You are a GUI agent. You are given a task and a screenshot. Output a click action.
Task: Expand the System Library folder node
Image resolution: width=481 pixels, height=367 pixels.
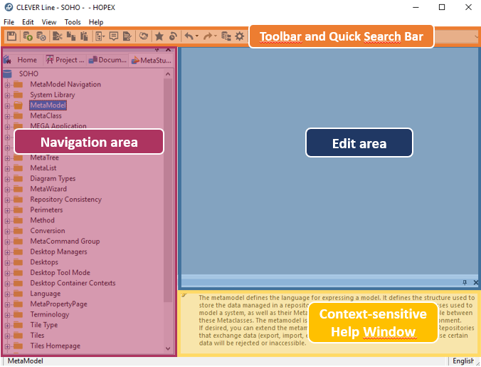(7, 95)
